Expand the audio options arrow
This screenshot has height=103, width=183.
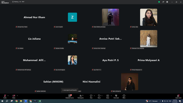(x=8, y=96)
